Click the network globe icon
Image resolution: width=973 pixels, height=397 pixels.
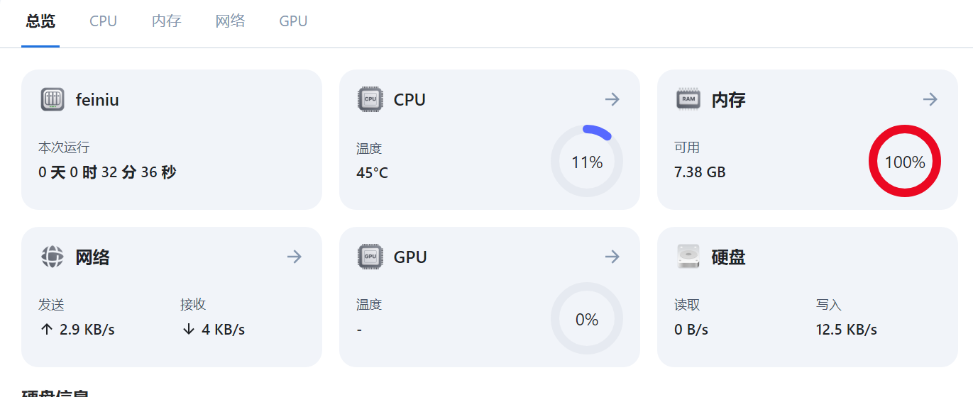pos(53,257)
